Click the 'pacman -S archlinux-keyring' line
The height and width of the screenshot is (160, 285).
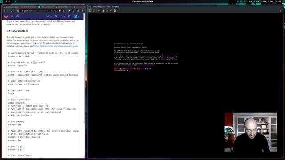click(x=24, y=137)
